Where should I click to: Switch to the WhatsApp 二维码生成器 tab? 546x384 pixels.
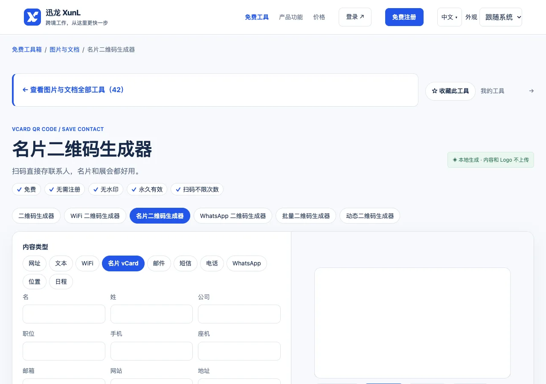click(x=233, y=216)
